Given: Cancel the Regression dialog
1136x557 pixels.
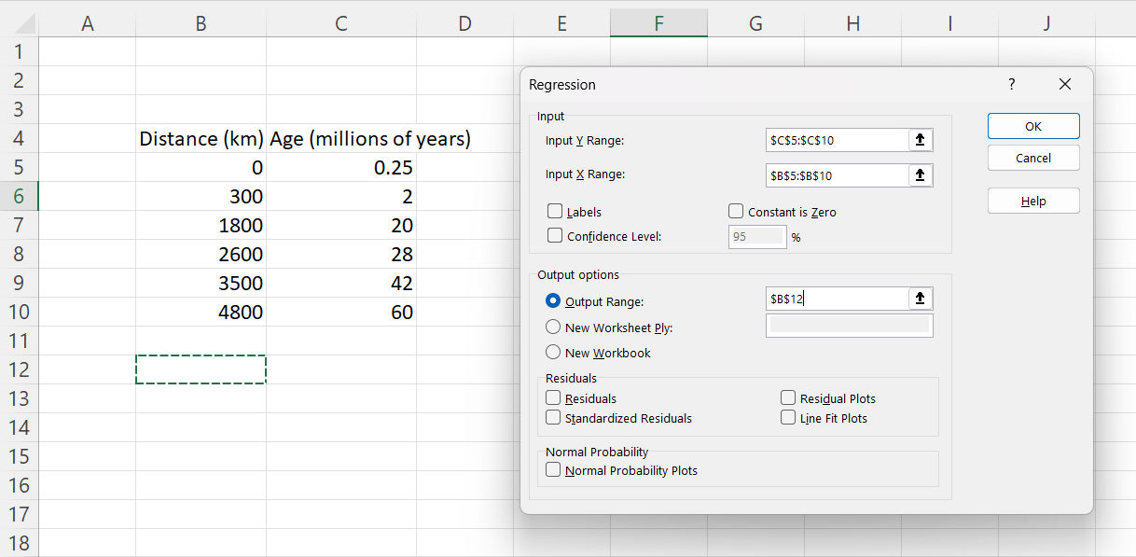Looking at the screenshot, I should 1033,157.
